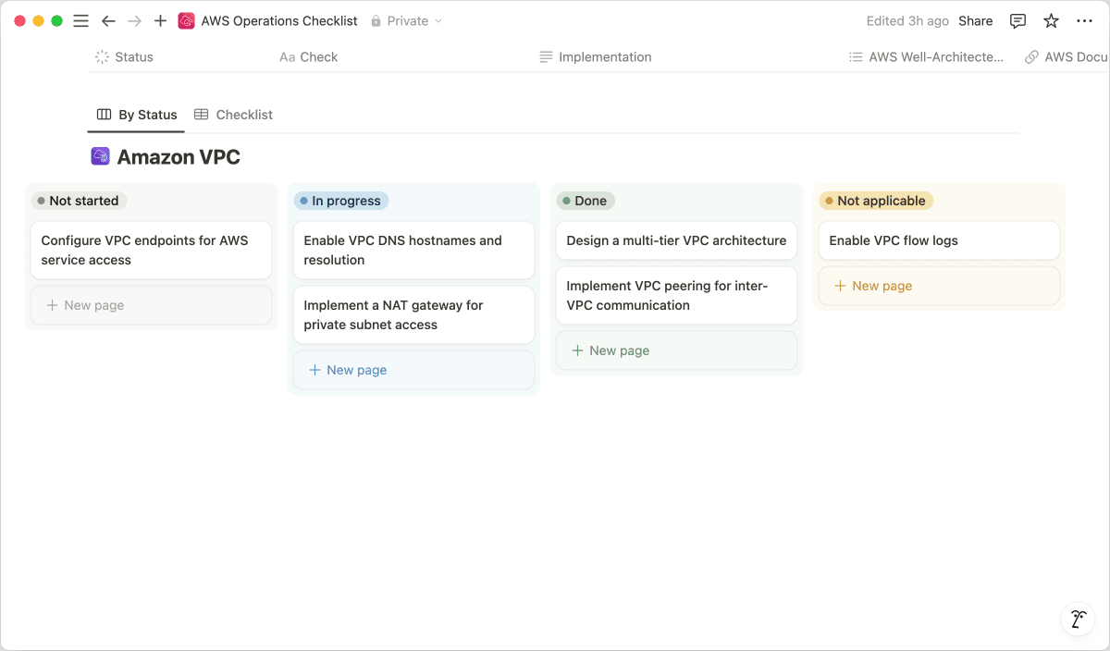Screen dimensions: 1110x651
Task: Click the Edited 3h ago label
Action: point(907,20)
